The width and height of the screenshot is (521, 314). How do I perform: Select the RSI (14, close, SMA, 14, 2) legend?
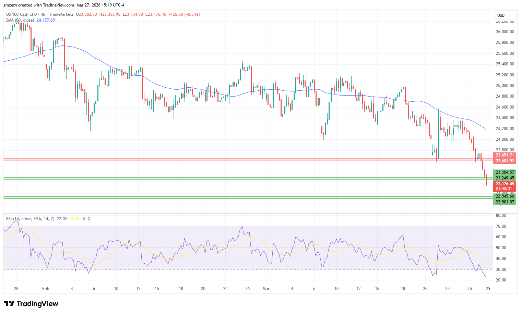(30, 218)
